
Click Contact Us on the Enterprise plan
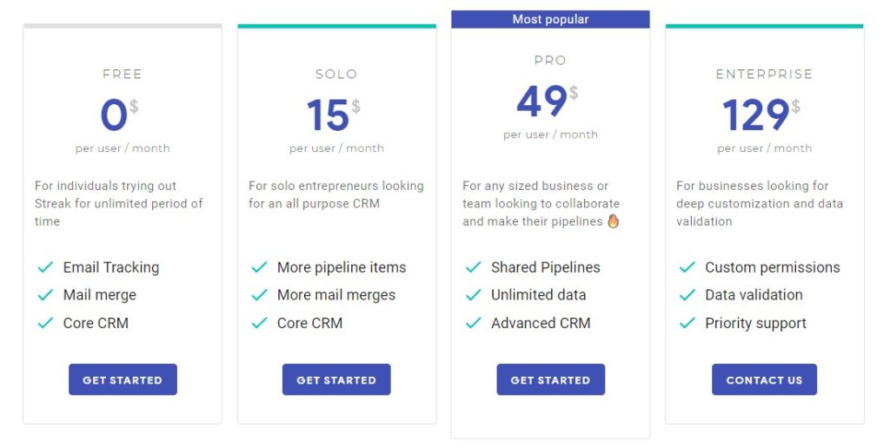(x=764, y=379)
